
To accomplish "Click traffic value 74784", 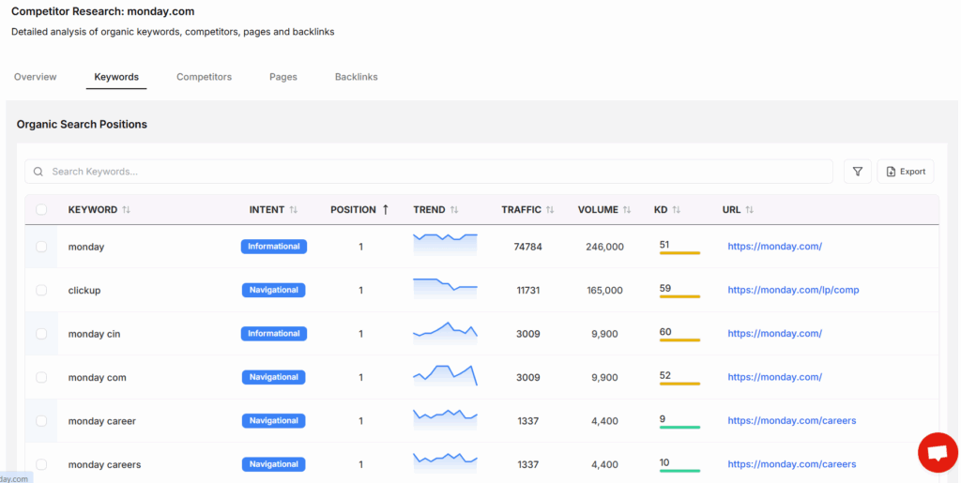I will click(x=527, y=247).
